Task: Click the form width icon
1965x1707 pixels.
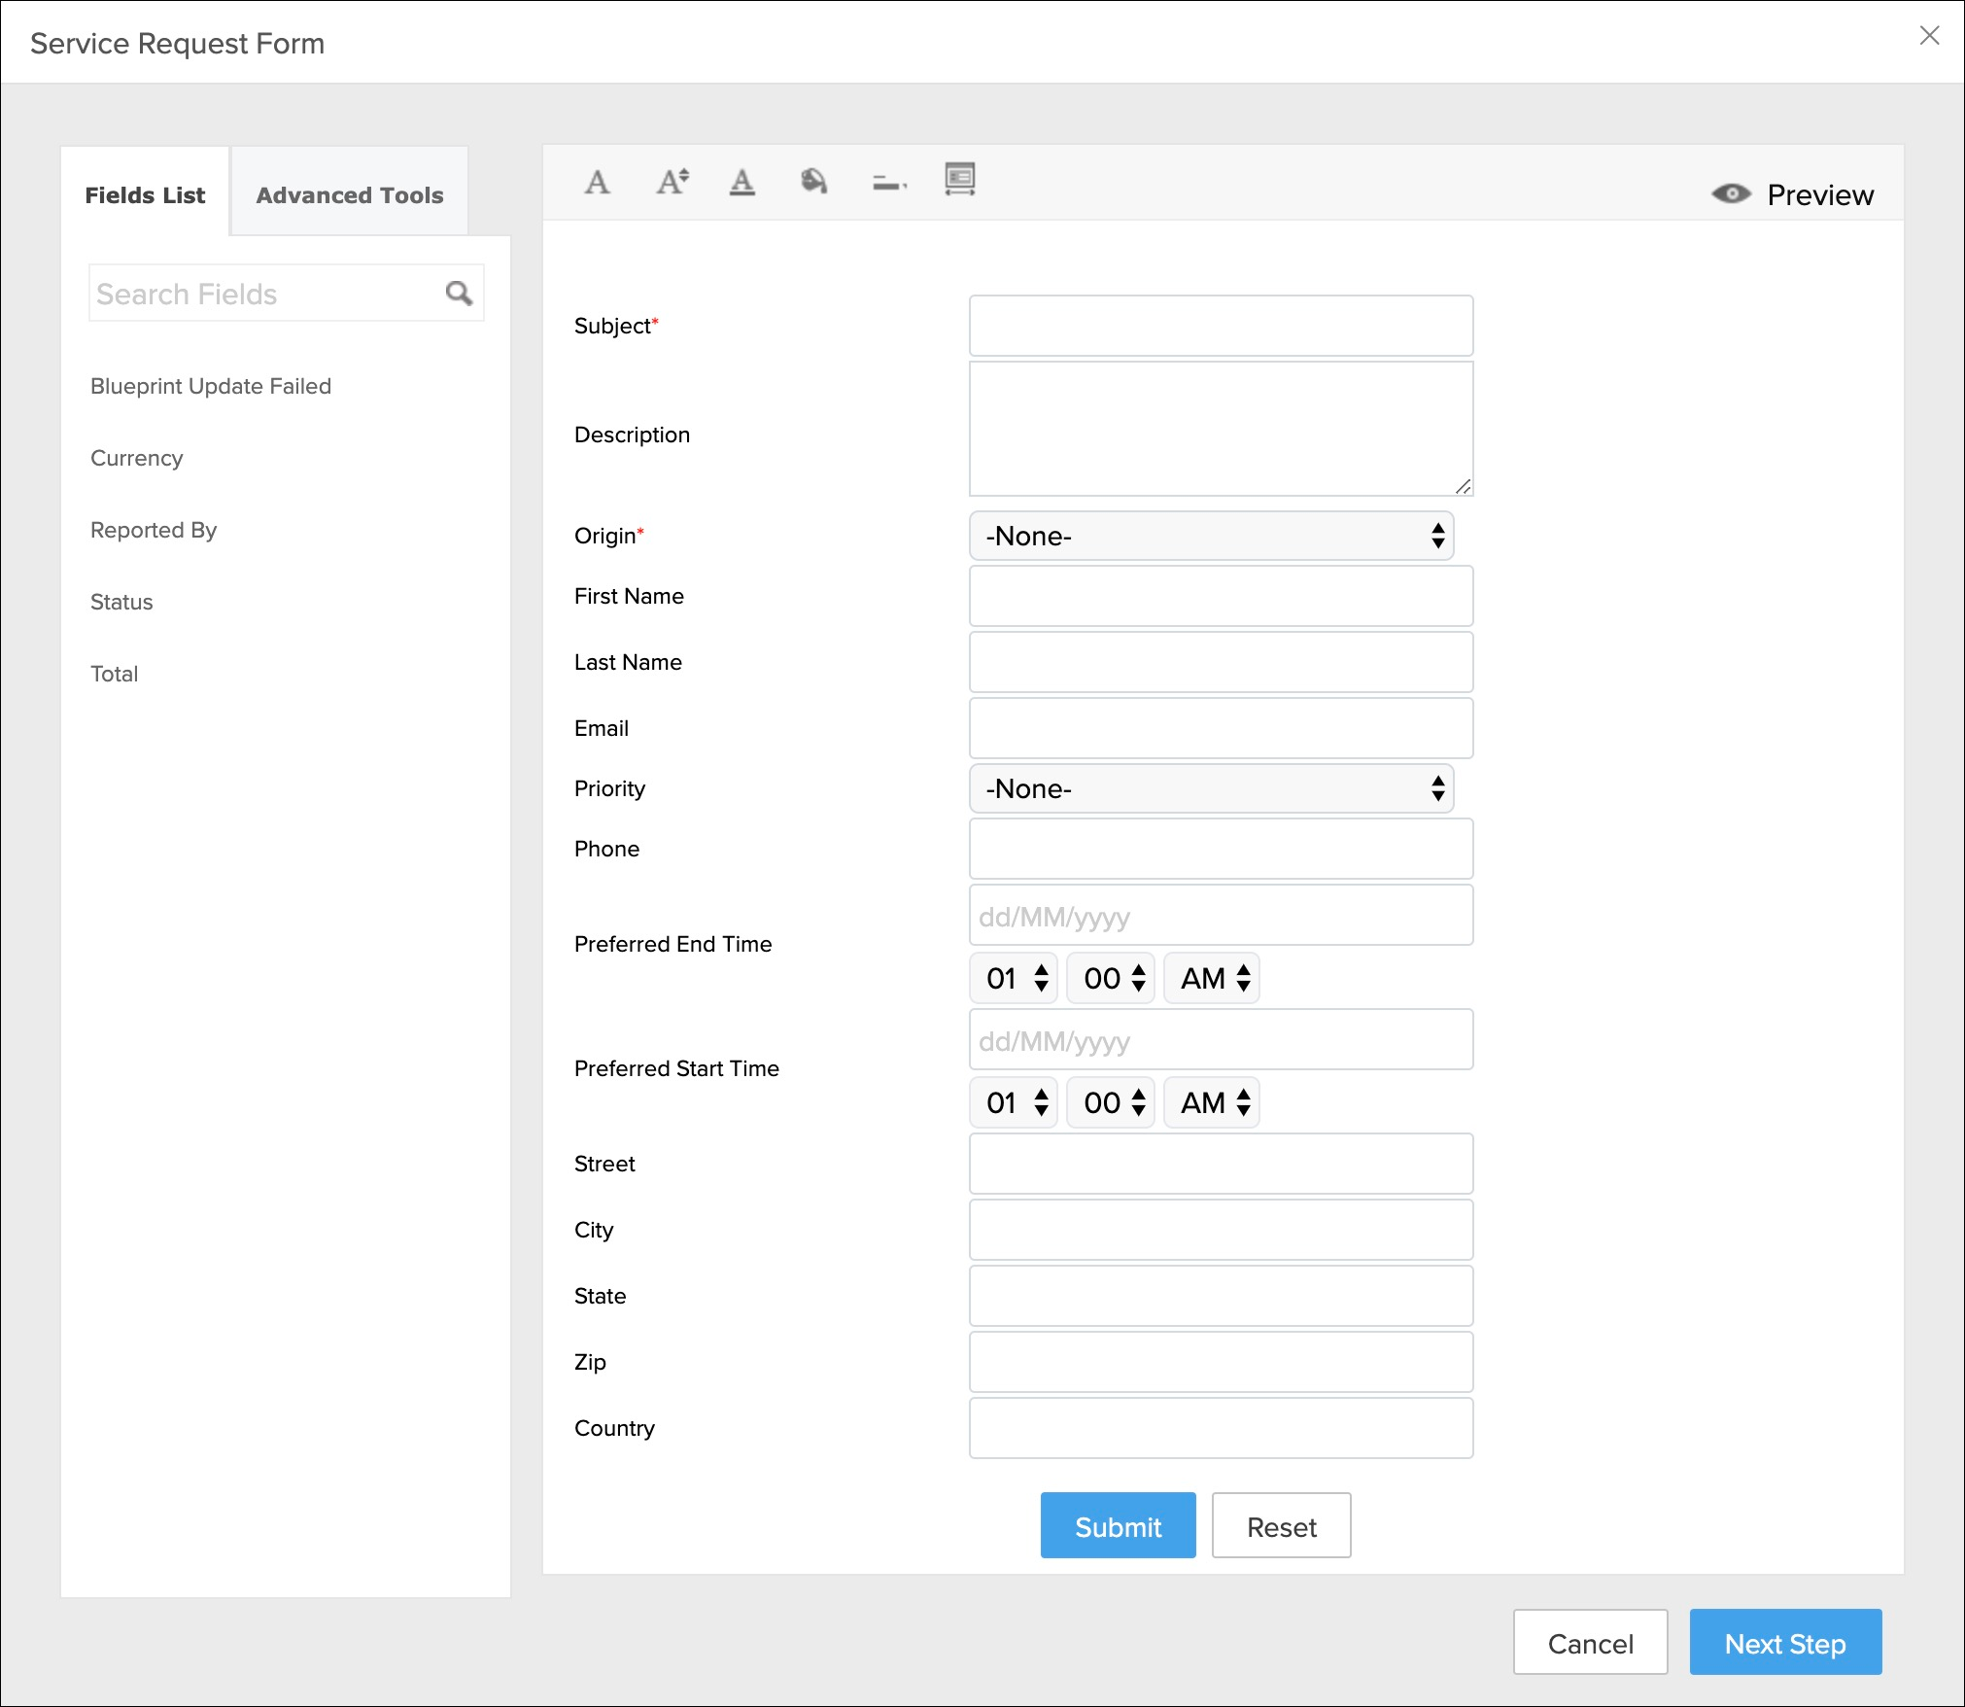Action: (959, 179)
